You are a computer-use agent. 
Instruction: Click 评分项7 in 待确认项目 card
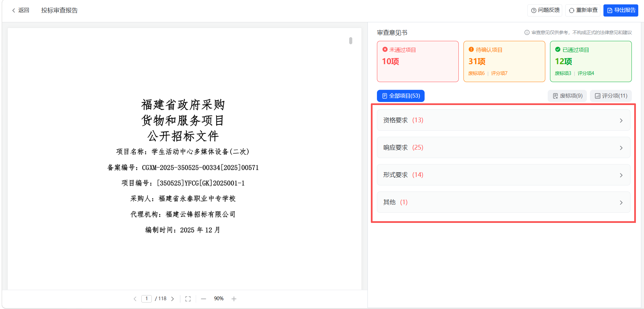[499, 73]
